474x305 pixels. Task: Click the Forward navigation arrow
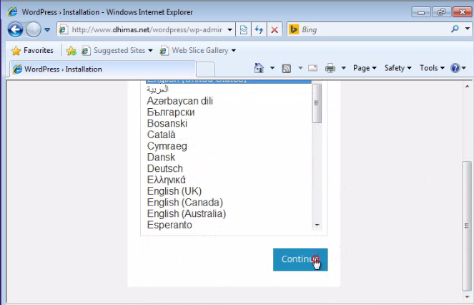pos(34,29)
